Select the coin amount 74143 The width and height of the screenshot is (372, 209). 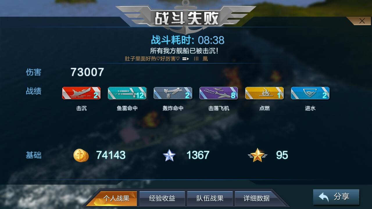pos(111,155)
